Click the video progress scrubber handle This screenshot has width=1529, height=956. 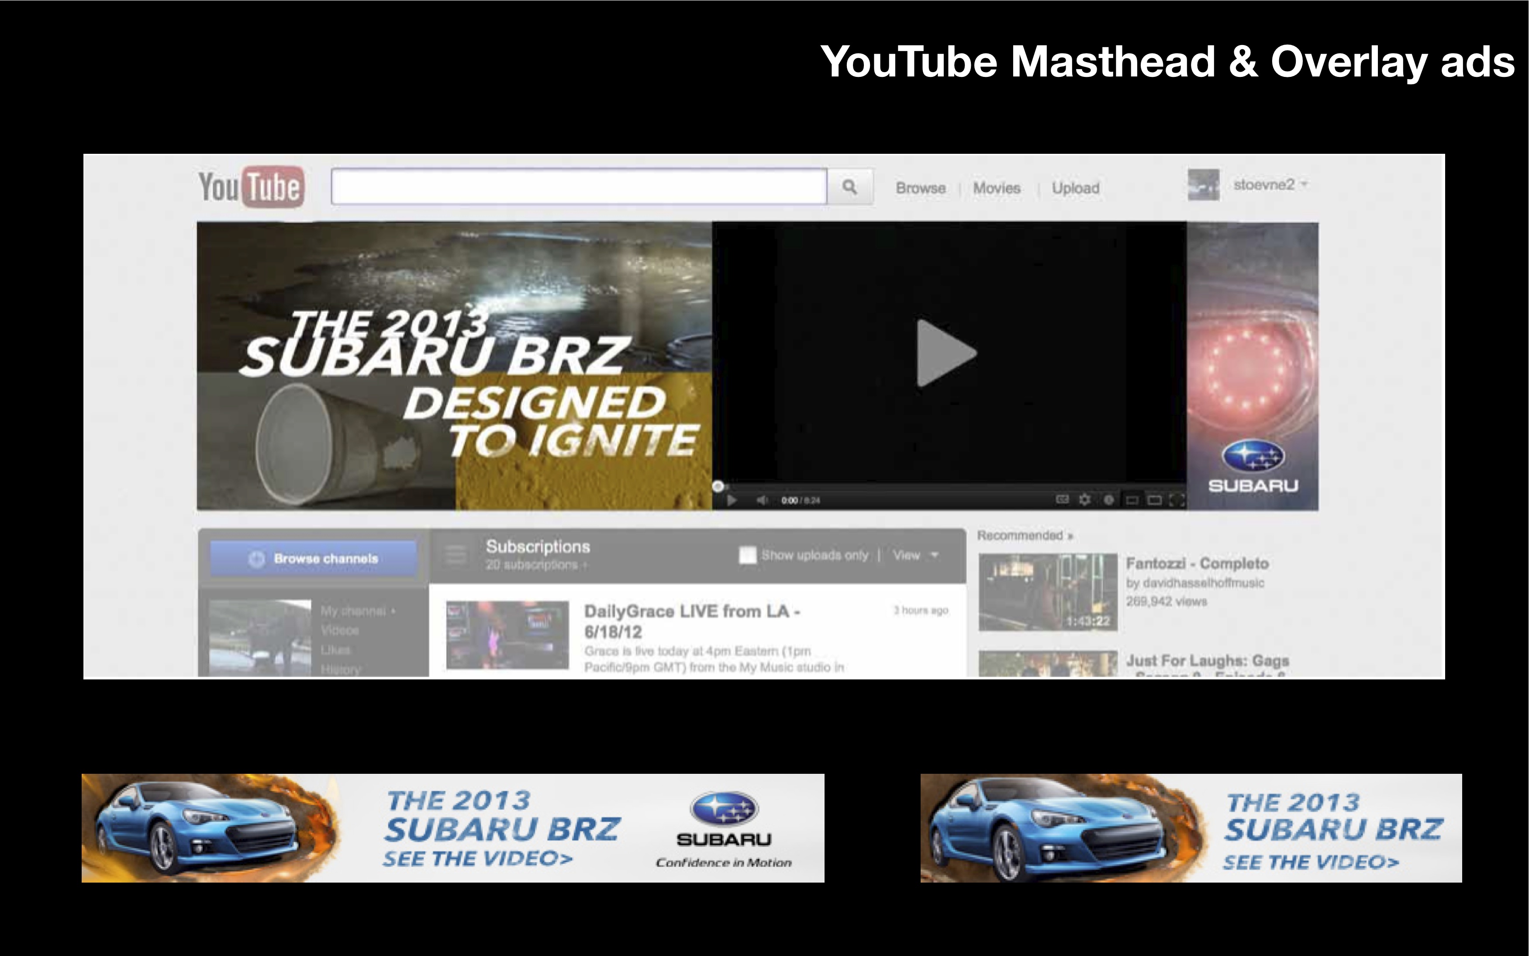pyautogui.click(x=718, y=486)
